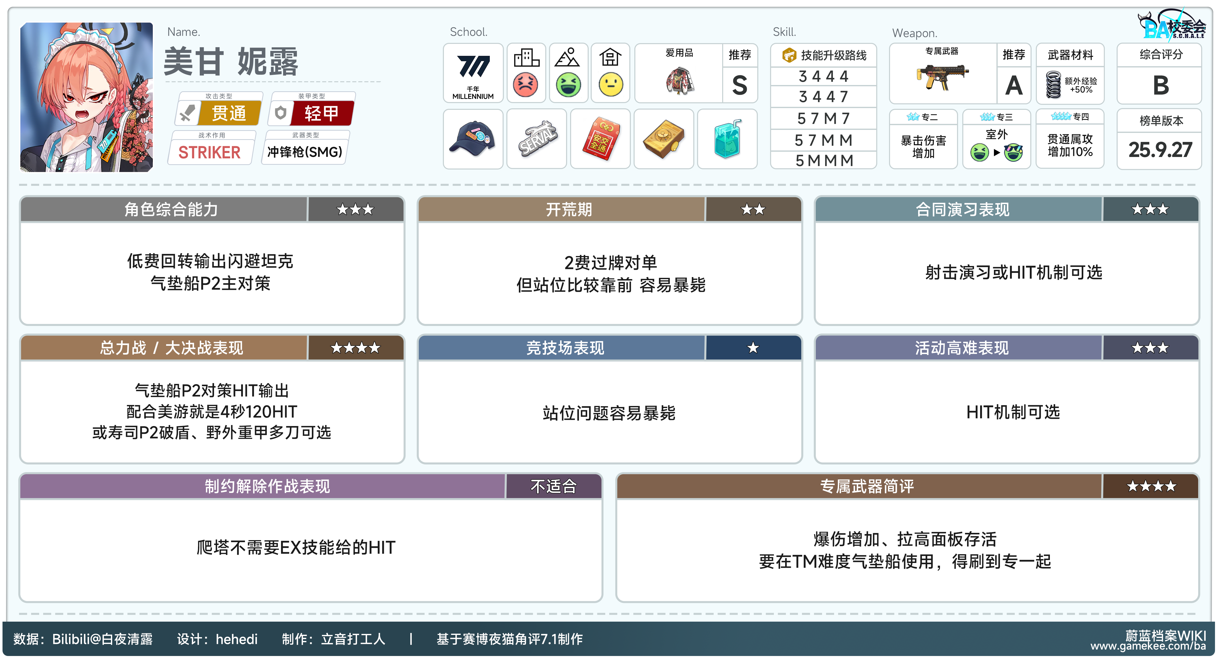Click the 贯通 attack type badge
Image resolution: width=1218 pixels, height=659 pixels.
(x=229, y=113)
